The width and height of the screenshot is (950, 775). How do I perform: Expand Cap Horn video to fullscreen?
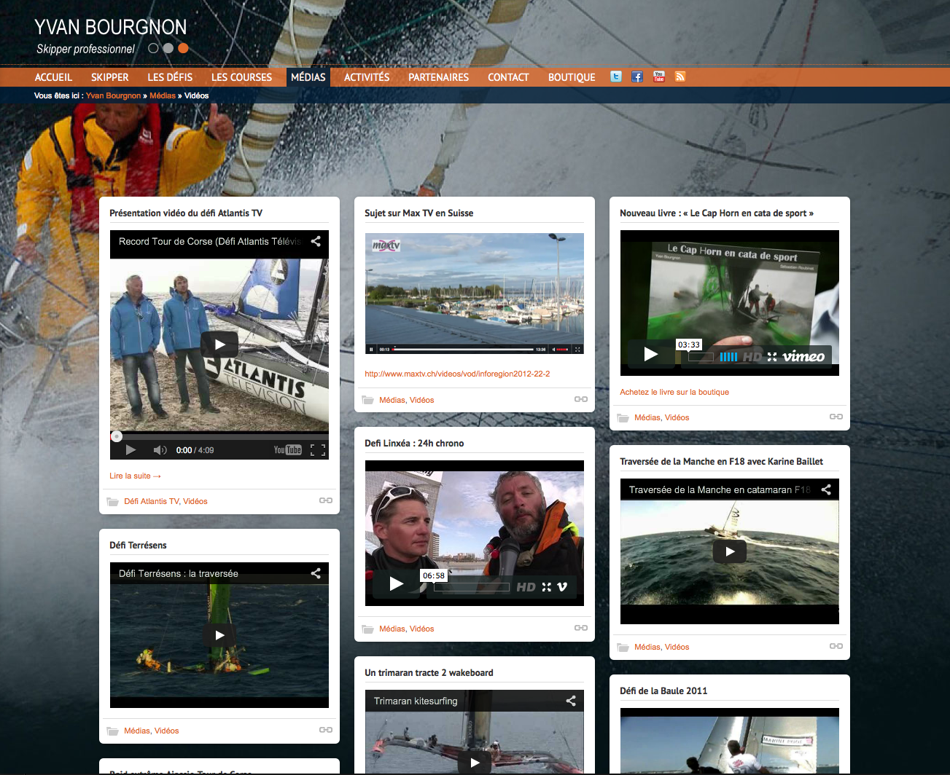coord(772,357)
